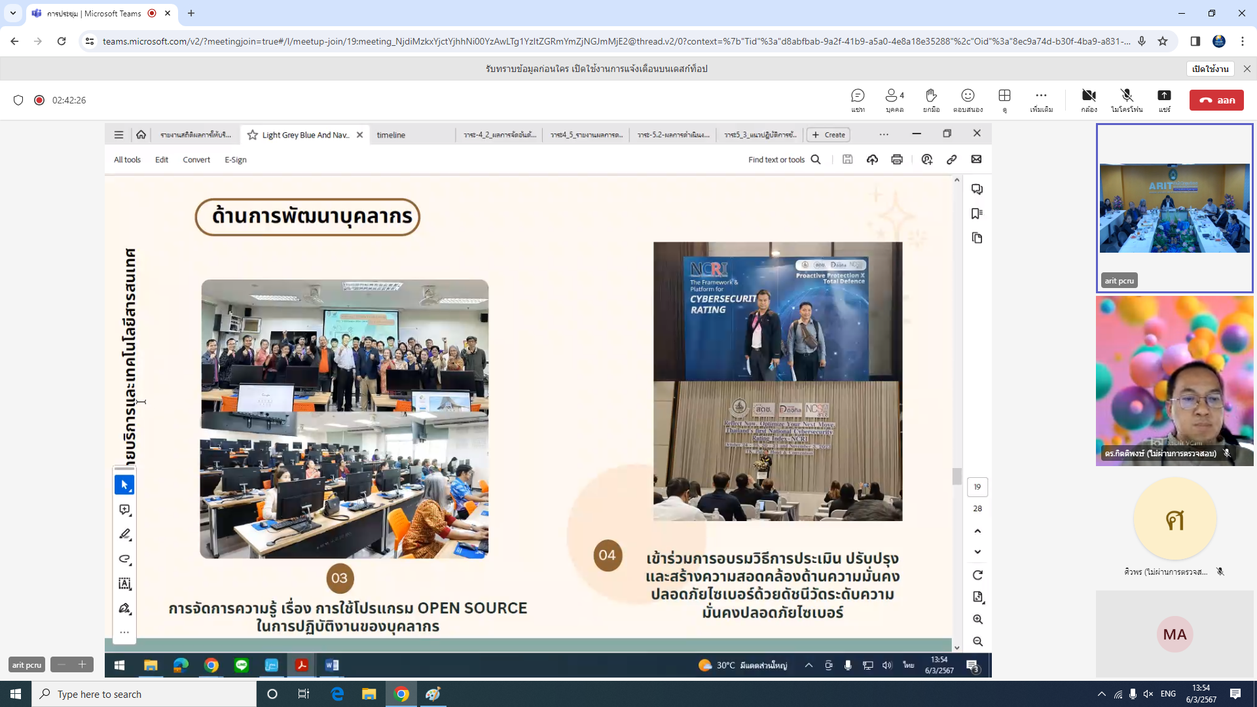The image size is (1257, 707).
Task: Show hidden system tray icons
Action: pos(1101,694)
